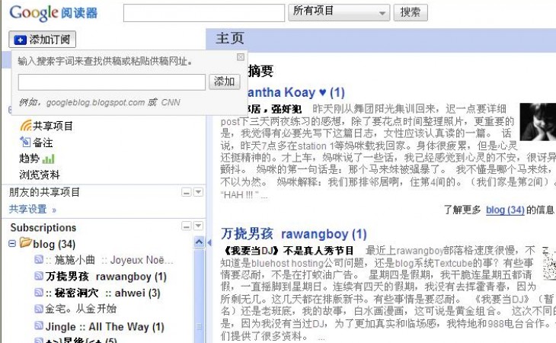Open the Subscriptions options dropdown

198,226
